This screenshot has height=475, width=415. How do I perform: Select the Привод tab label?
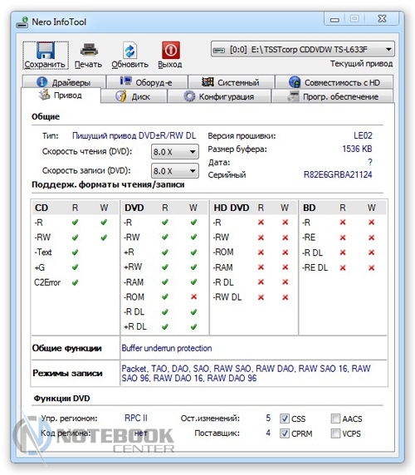tap(68, 95)
